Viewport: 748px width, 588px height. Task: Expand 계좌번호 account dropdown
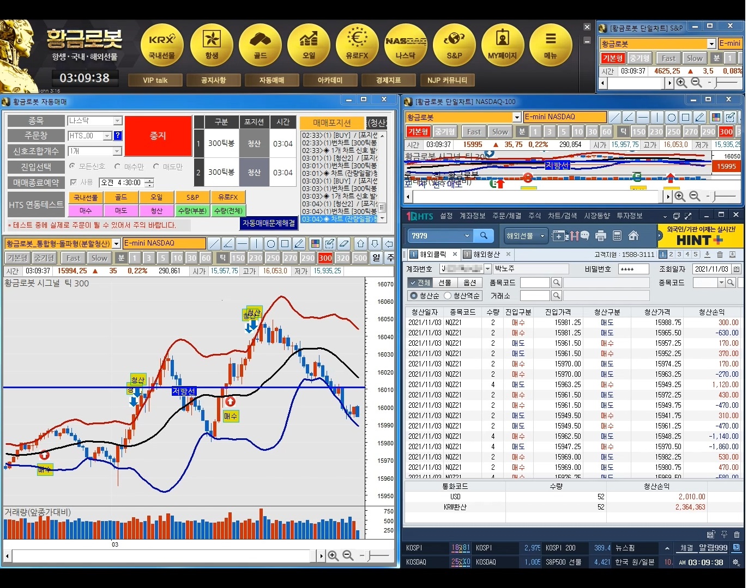click(x=487, y=269)
